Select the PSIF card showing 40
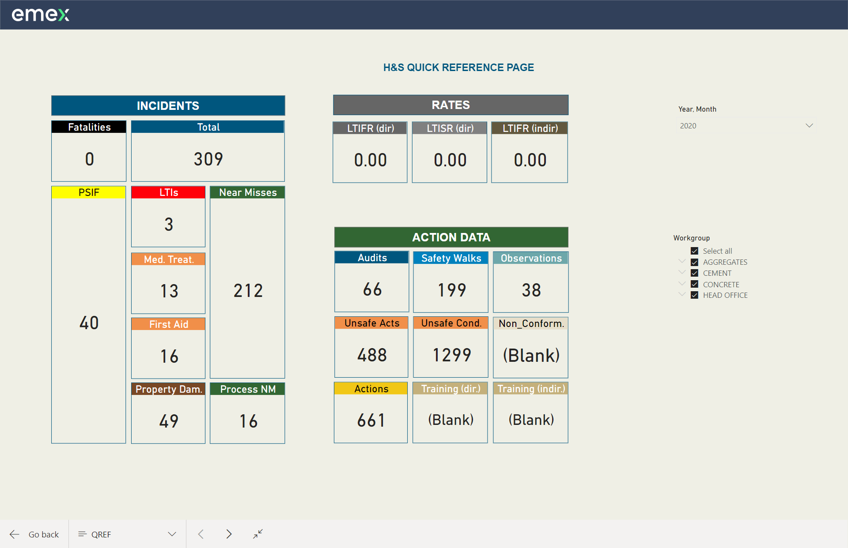 pyautogui.click(x=89, y=323)
